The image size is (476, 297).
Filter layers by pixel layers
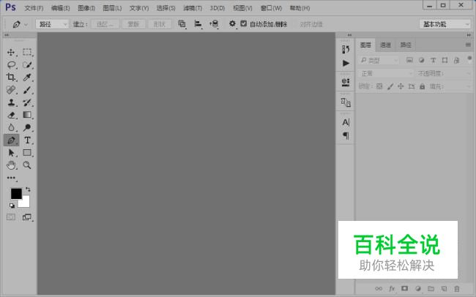(409, 60)
